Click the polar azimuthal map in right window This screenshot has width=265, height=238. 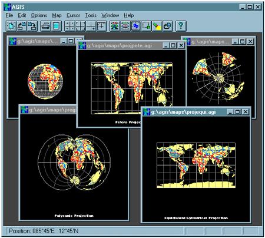pyautogui.click(x=218, y=78)
